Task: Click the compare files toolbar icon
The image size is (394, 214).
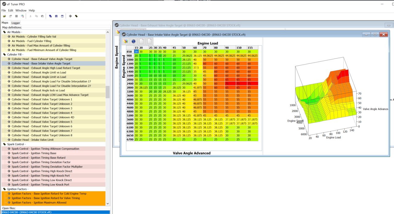Action: point(22,16)
